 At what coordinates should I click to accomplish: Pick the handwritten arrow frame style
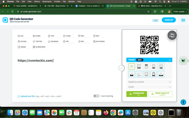coord(139,74)
